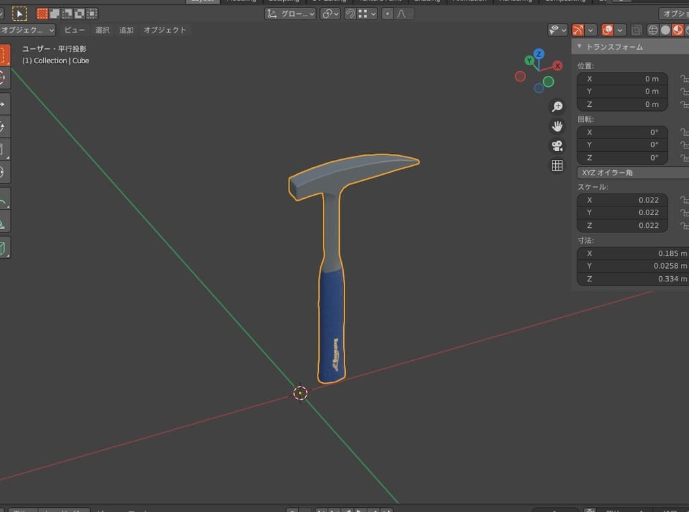689x512 pixels.
Task: Toggle camera view with the camera icon
Action: click(x=557, y=146)
